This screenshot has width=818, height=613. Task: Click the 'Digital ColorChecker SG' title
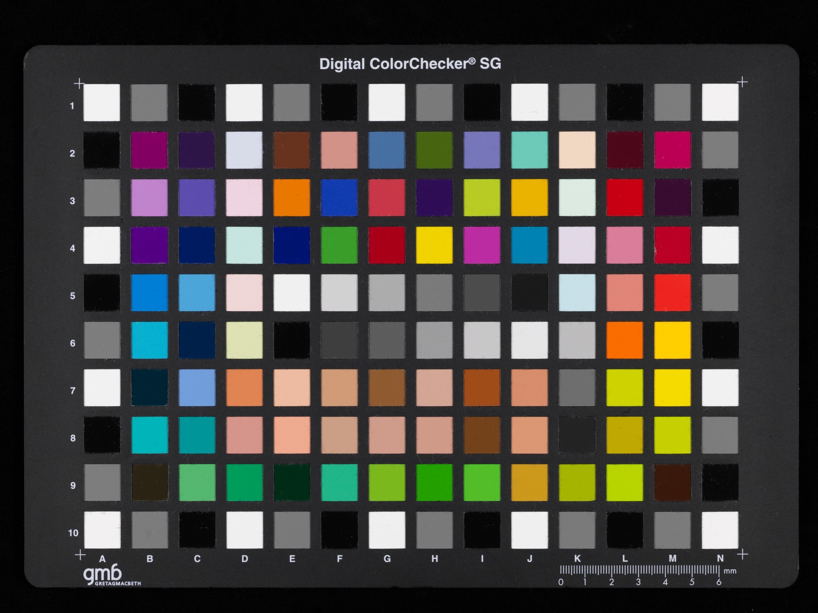point(410,64)
